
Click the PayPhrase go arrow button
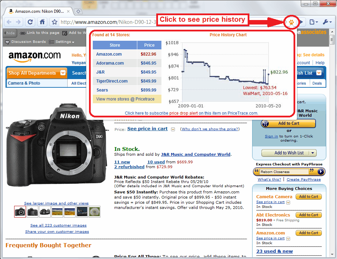coord(320,172)
